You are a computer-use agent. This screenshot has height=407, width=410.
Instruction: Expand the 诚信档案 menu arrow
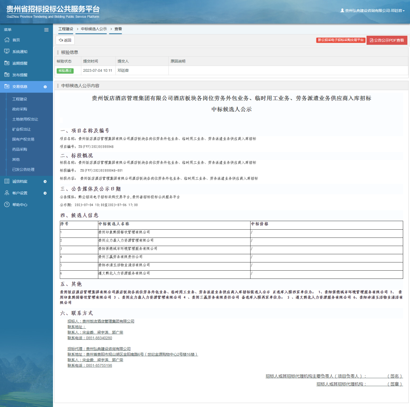(x=45, y=181)
